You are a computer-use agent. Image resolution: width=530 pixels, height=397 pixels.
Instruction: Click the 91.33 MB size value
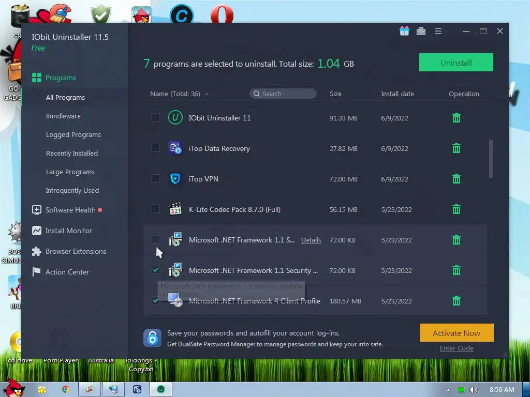[x=344, y=118]
